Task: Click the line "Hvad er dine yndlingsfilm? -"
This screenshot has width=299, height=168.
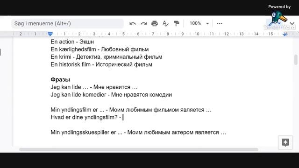Action: [x=86, y=117]
